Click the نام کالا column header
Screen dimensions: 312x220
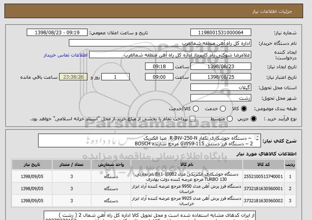tap(187, 165)
